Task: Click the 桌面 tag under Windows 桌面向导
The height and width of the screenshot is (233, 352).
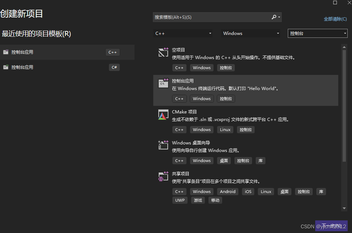Action: point(224,160)
